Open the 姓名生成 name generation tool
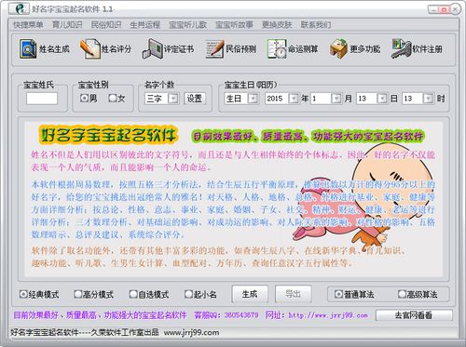466x347 pixels. 45,49
